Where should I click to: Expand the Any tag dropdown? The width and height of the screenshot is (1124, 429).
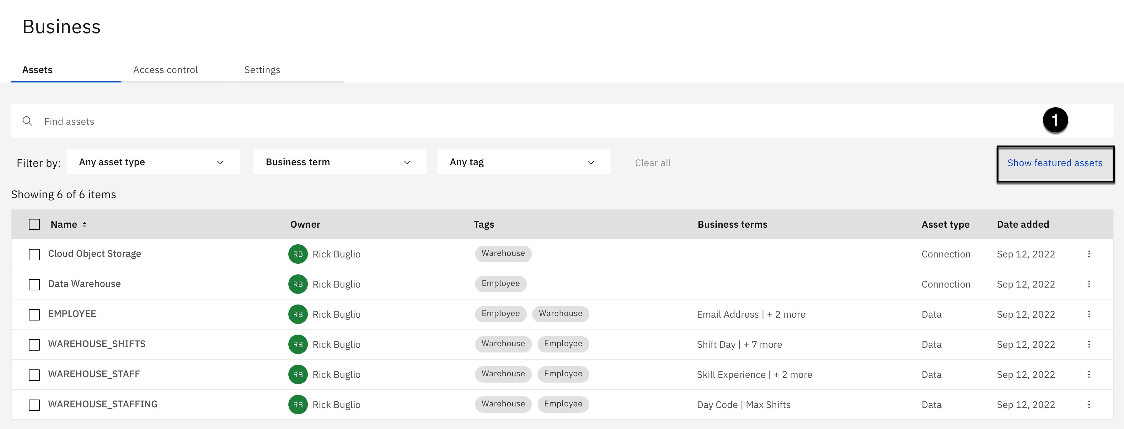click(523, 162)
